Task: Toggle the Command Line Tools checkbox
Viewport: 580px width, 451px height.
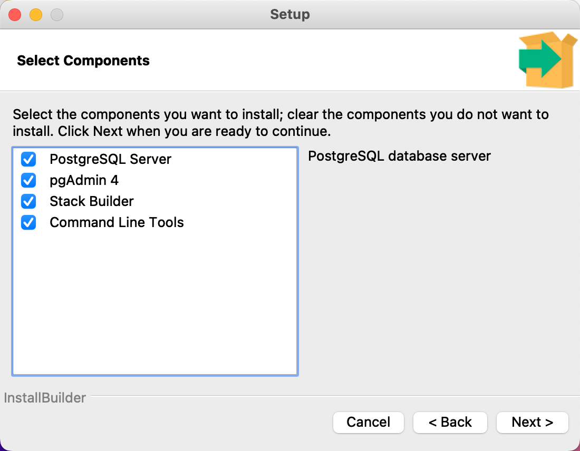Action: point(28,222)
